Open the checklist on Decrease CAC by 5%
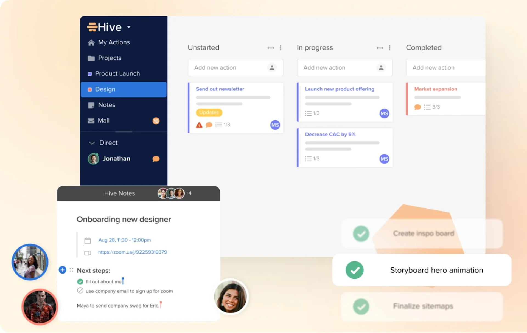 [x=308, y=158]
